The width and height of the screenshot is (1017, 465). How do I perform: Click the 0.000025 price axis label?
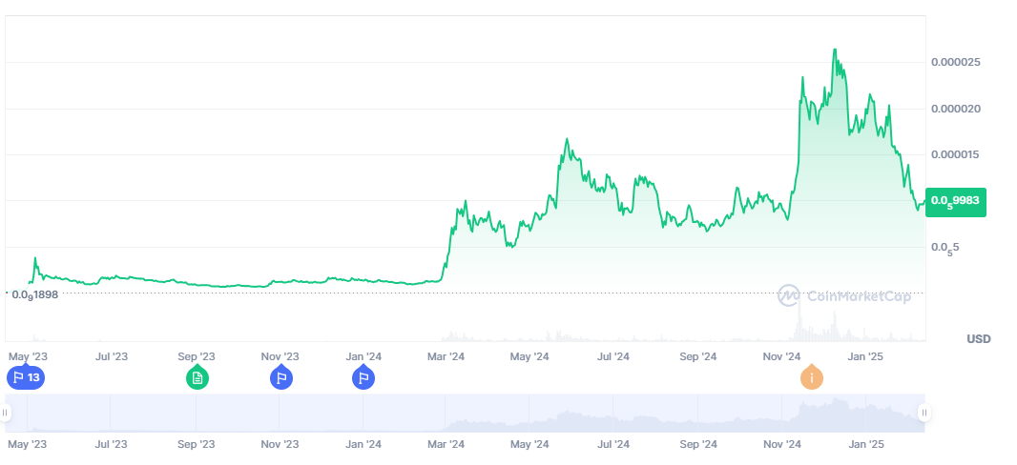tap(962, 63)
